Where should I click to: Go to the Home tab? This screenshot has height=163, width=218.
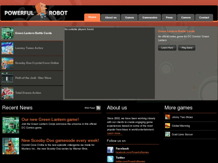[92, 17]
